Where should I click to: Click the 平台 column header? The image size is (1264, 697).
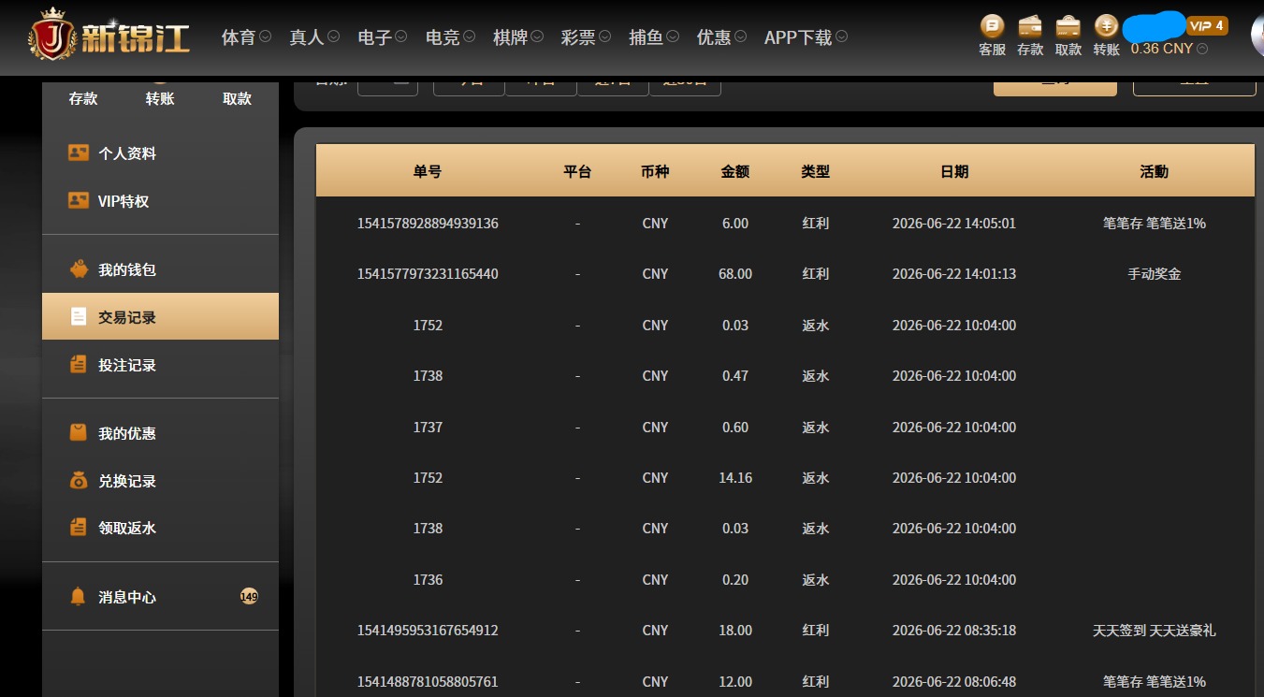point(577,171)
